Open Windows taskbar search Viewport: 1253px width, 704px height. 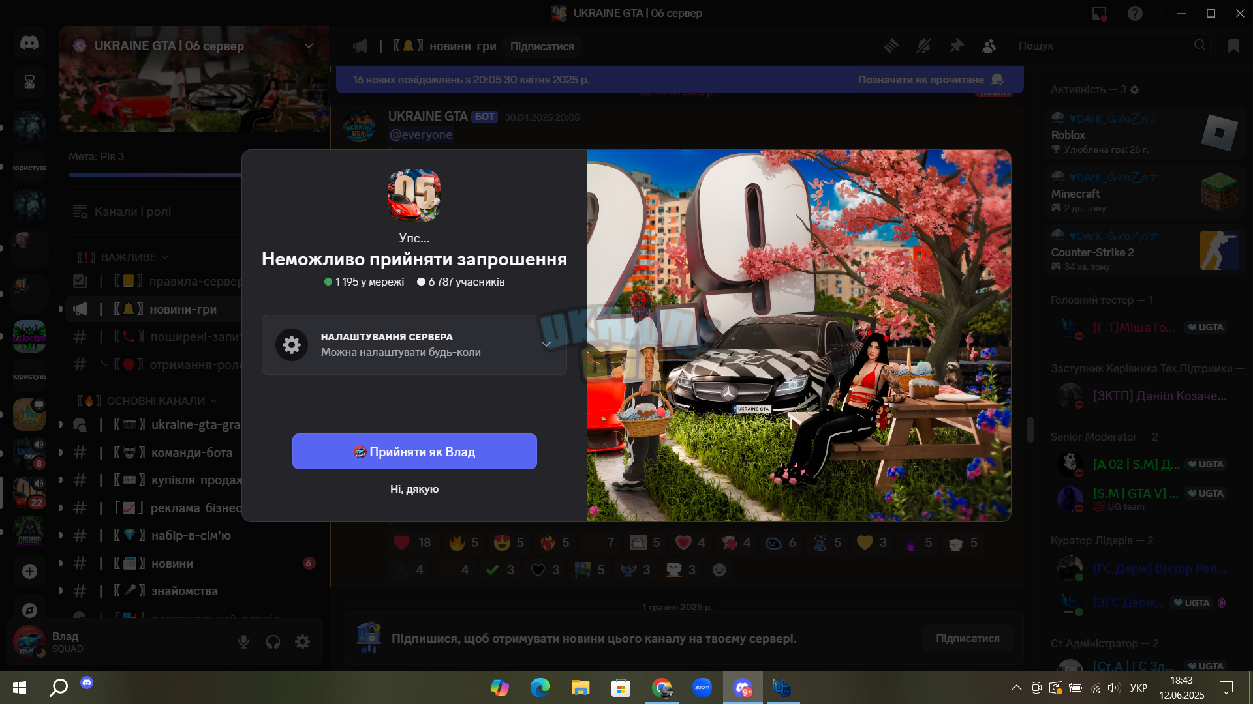(59, 688)
